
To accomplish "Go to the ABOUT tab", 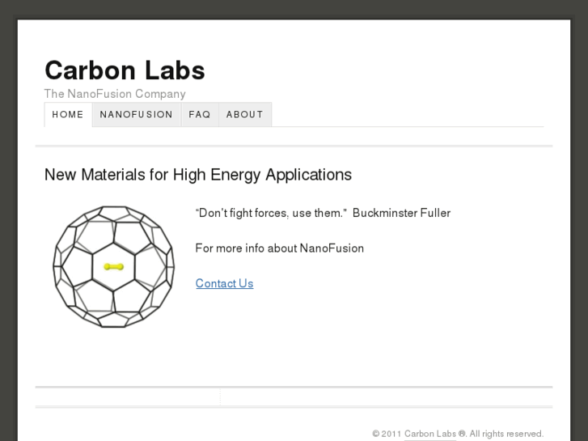I will pyautogui.click(x=244, y=115).
